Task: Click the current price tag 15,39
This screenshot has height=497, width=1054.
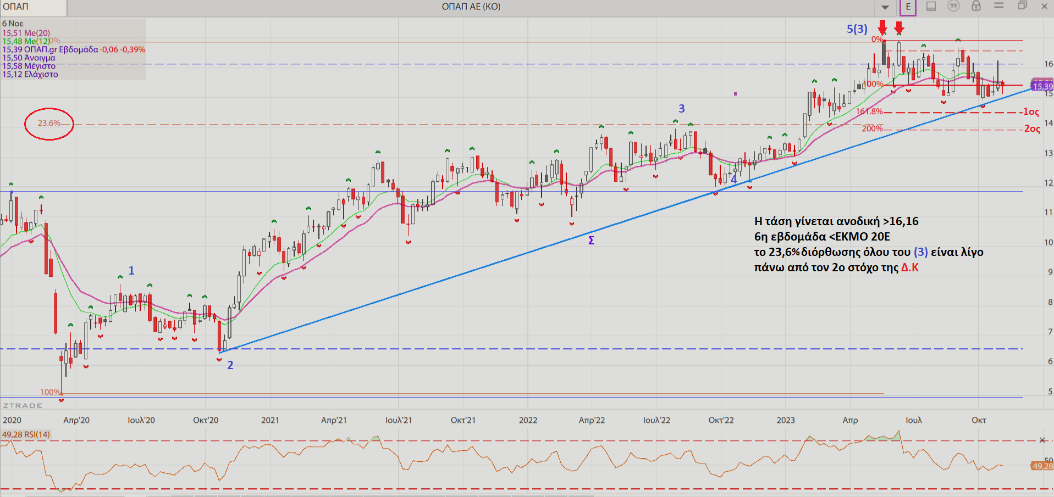Action: pyautogui.click(x=1042, y=86)
